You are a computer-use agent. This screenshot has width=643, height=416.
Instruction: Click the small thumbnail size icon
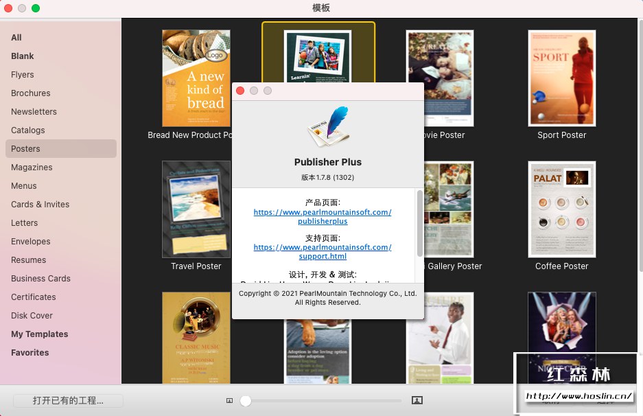pyautogui.click(x=230, y=400)
